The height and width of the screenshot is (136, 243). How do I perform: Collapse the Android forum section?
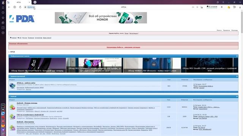coord(237,97)
